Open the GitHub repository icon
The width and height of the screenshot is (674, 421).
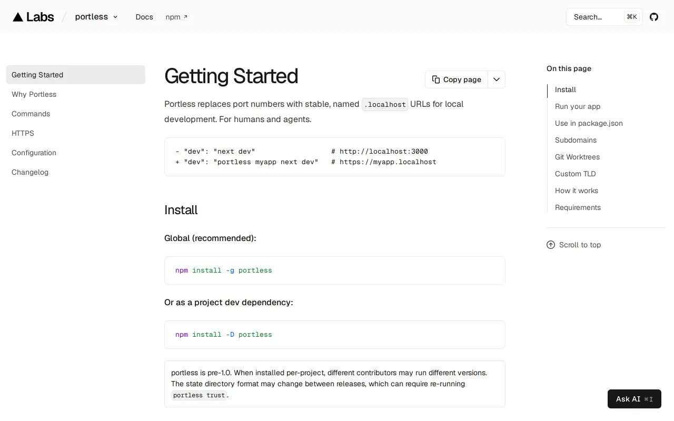654,17
